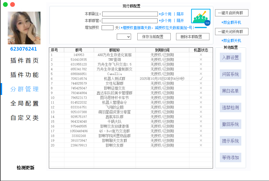
Task: Click the X status for 邯郸聊天交友群
Action: tap(201, 141)
